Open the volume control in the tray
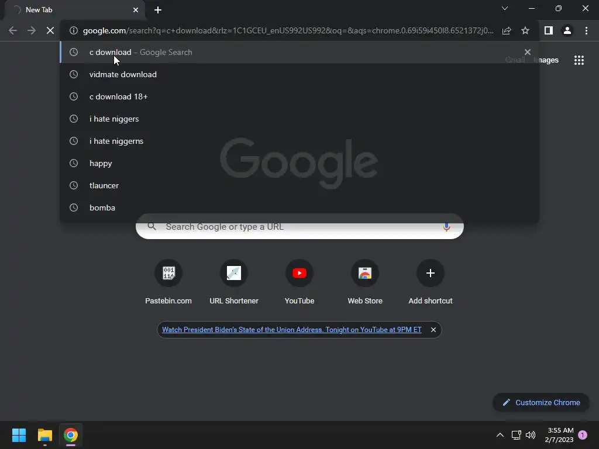This screenshot has width=599, height=449. 531,435
